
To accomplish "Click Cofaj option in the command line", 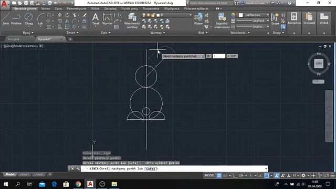I will click(151, 169).
